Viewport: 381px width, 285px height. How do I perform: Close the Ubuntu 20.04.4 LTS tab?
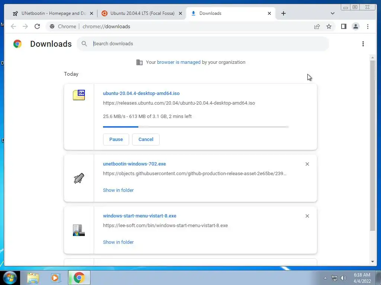180,13
